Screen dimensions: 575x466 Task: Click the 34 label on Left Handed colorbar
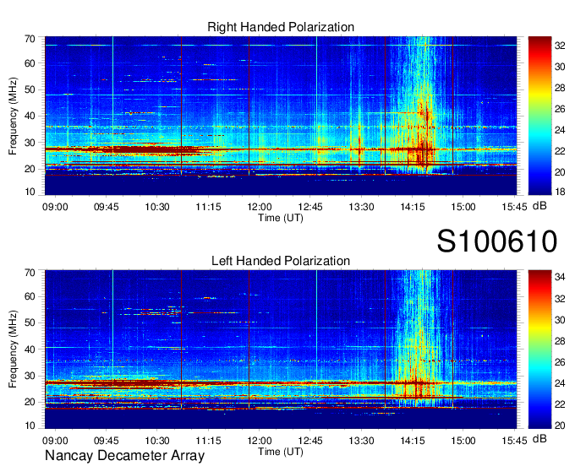click(x=560, y=278)
